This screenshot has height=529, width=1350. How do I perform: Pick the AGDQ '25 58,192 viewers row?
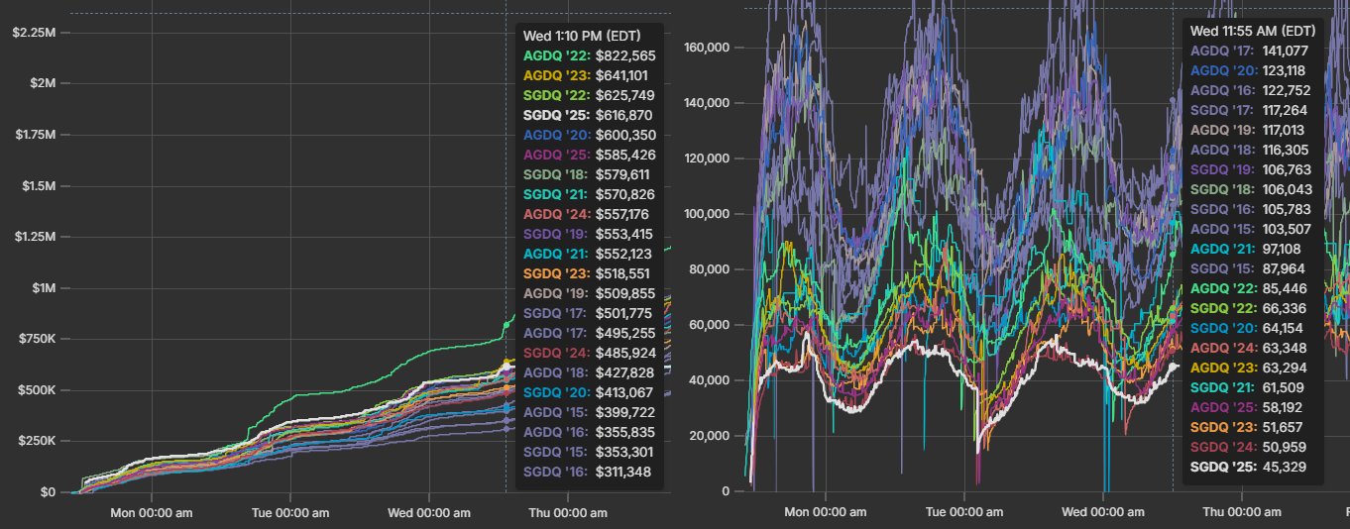pyautogui.click(x=1247, y=407)
